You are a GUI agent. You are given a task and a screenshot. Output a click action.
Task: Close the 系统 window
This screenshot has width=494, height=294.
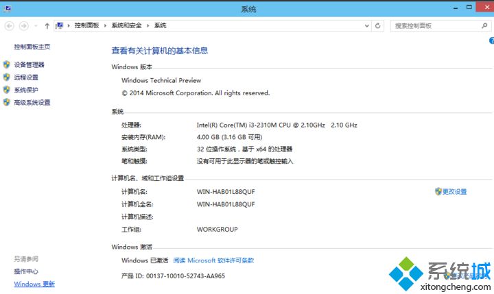pos(486,7)
